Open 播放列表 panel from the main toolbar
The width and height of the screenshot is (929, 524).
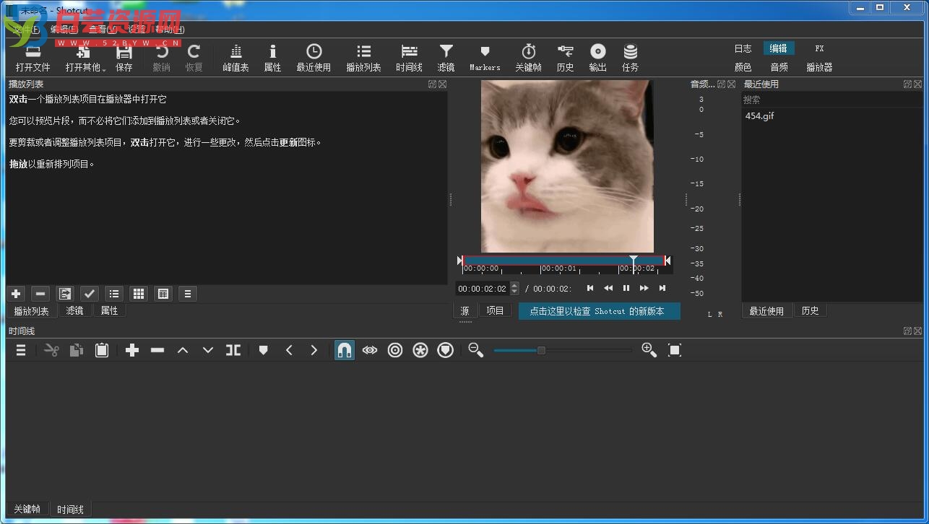(363, 58)
